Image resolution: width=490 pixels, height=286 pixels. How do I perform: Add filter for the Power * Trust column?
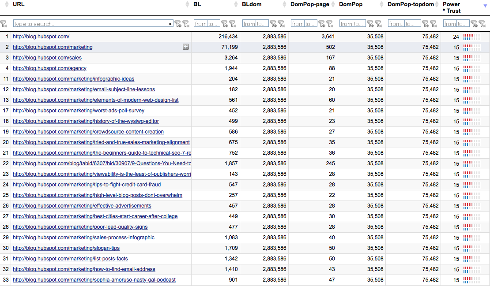[474, 24]
